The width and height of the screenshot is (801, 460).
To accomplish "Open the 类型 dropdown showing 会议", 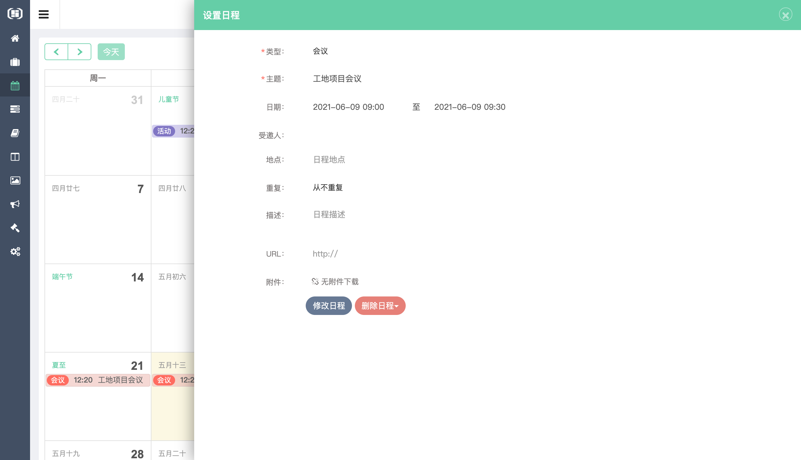I will [320, 51].
